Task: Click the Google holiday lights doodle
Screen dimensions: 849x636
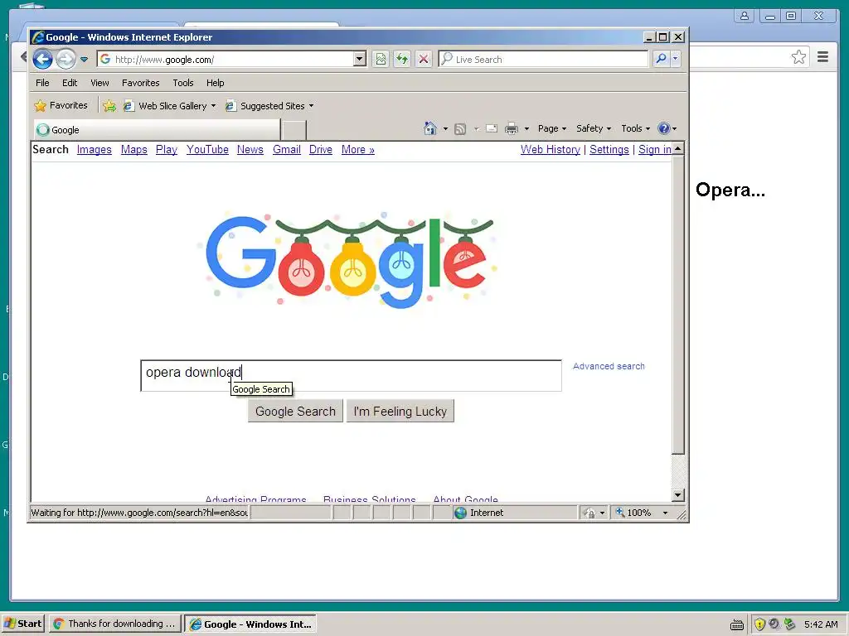Action: (349, 261)
